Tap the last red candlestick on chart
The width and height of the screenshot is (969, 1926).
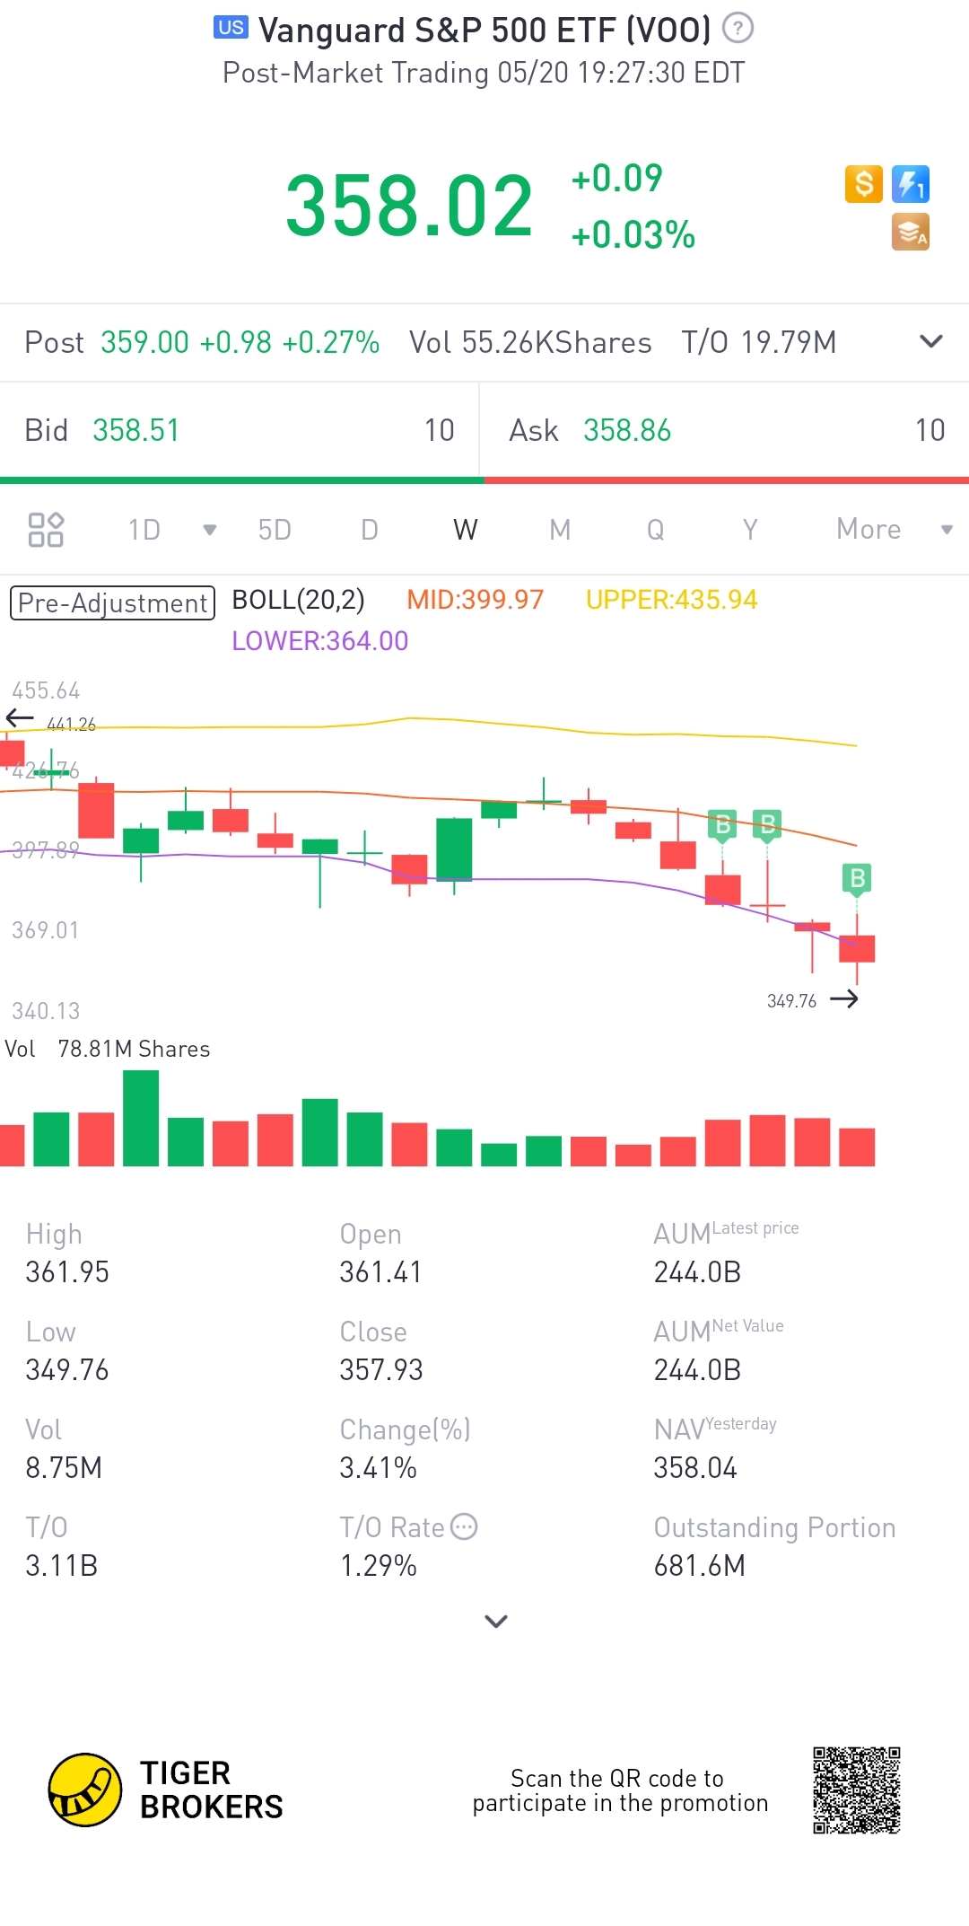click(857, 948)
